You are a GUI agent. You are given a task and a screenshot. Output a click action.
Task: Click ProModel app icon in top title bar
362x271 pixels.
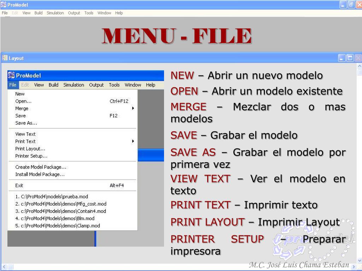click(x=4, y=5)
